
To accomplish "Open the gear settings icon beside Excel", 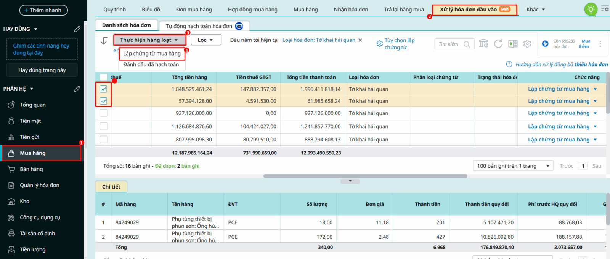I will coord(527,44).
